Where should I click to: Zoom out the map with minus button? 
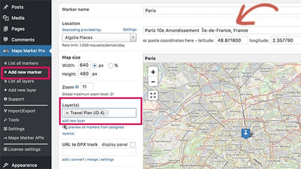(x=153, y=82)
